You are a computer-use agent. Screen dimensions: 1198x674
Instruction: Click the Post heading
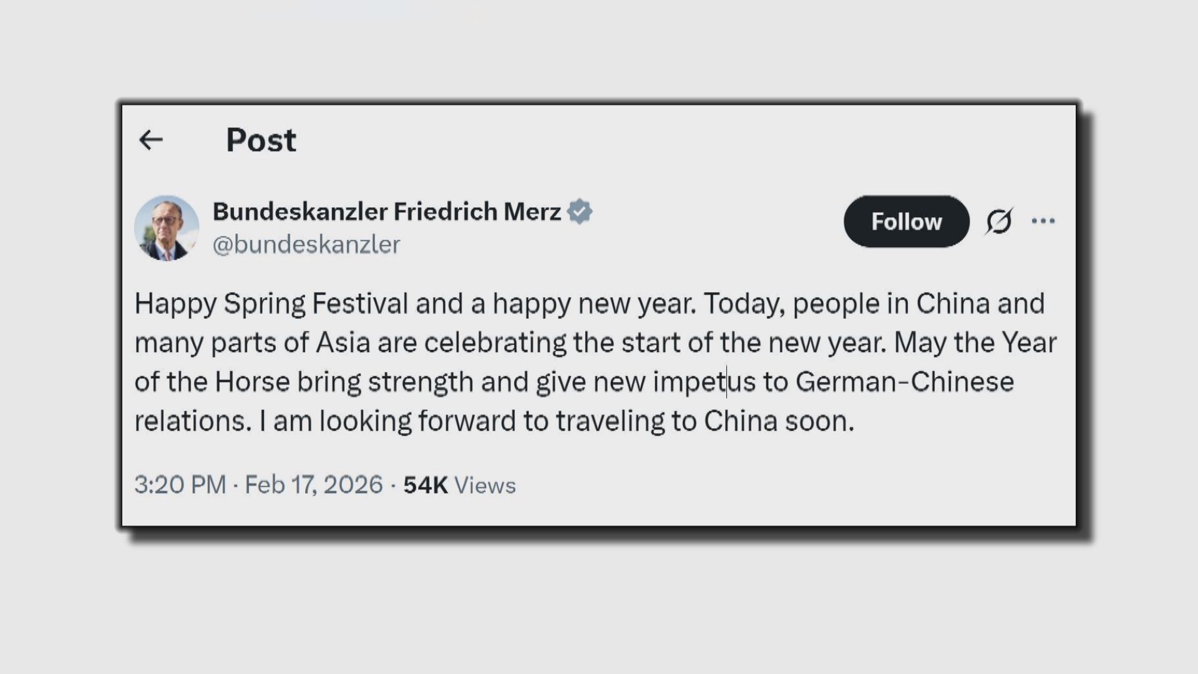tap(261, 140)
